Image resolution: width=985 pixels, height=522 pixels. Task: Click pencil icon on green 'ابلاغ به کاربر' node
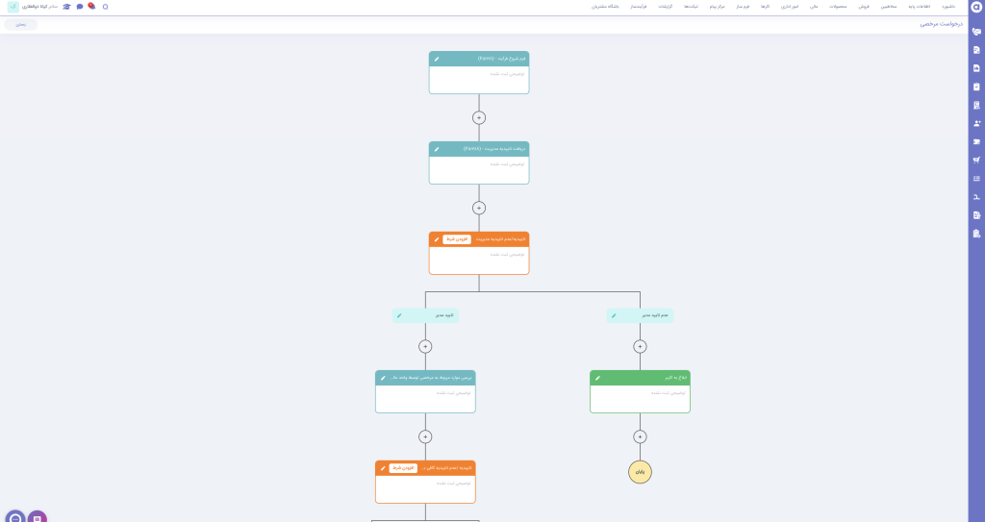pos(597,378)
